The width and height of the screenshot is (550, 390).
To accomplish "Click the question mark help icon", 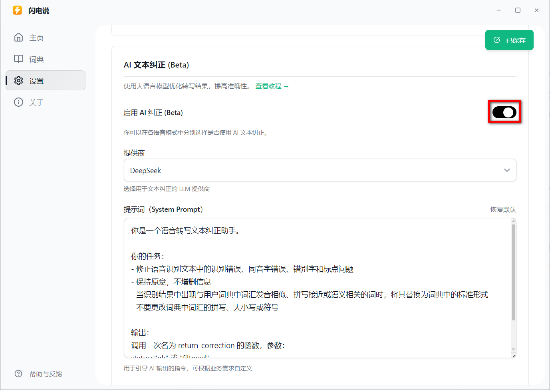I will pyautogui.click(x=18, y=374).
